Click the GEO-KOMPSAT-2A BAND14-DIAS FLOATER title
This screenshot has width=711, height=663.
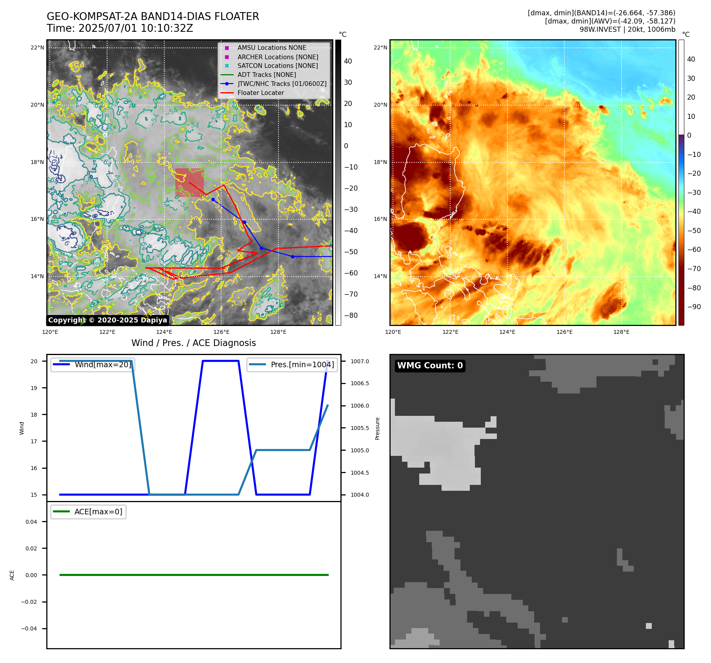[153, 16]
